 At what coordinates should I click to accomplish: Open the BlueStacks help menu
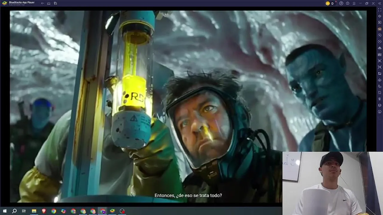[x=348, y=3]
